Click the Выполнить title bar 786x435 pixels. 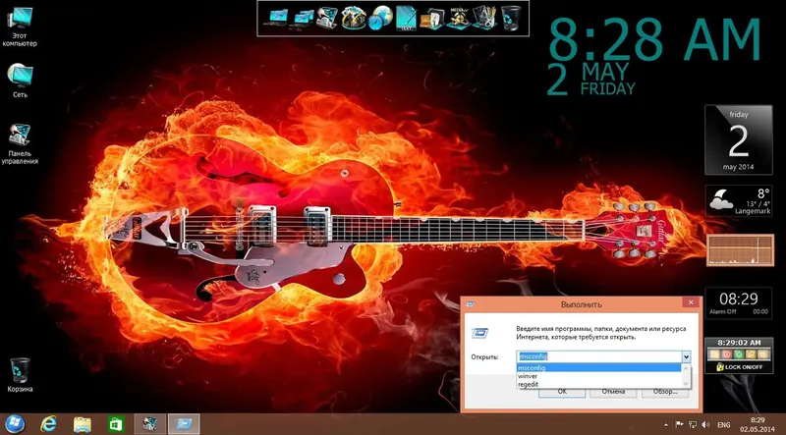pyautogui.click(x=582, y=304)
